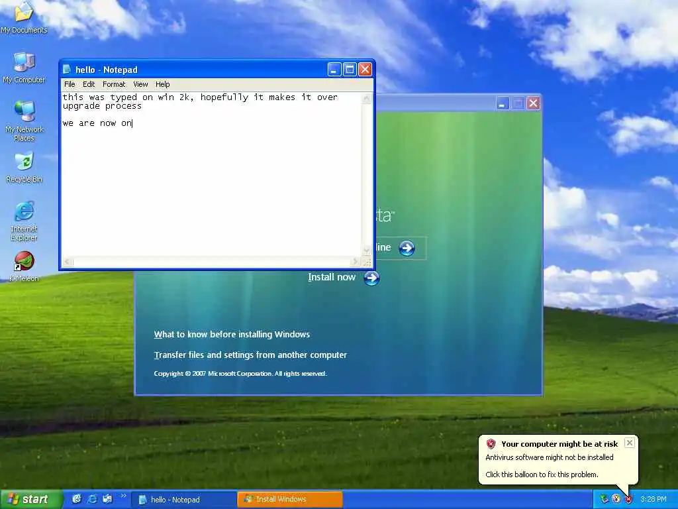Click the Show Desktop quick launch icon
The height and width of the screenshot is (509, 678).
(x=77, y=499)
